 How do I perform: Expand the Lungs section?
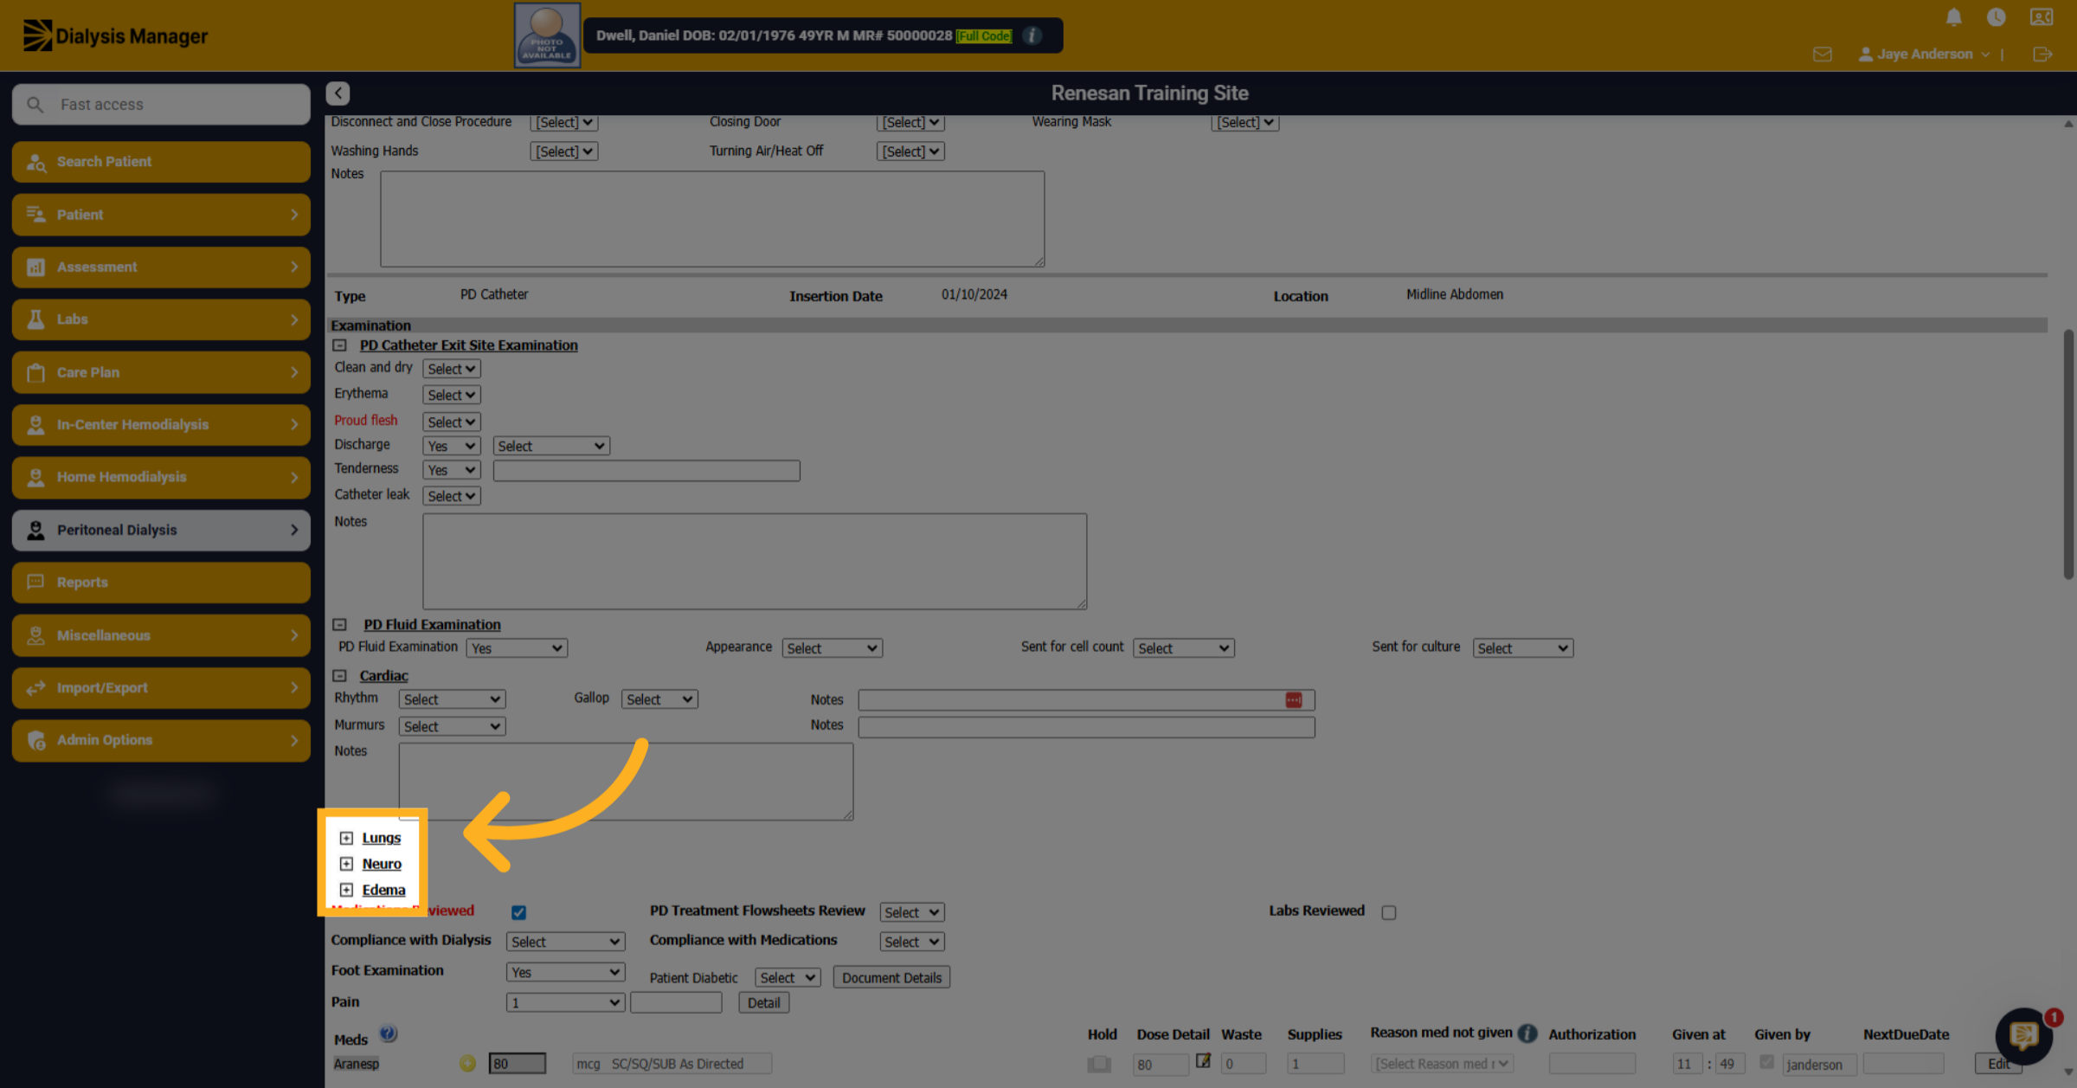(x=346, y=838)
